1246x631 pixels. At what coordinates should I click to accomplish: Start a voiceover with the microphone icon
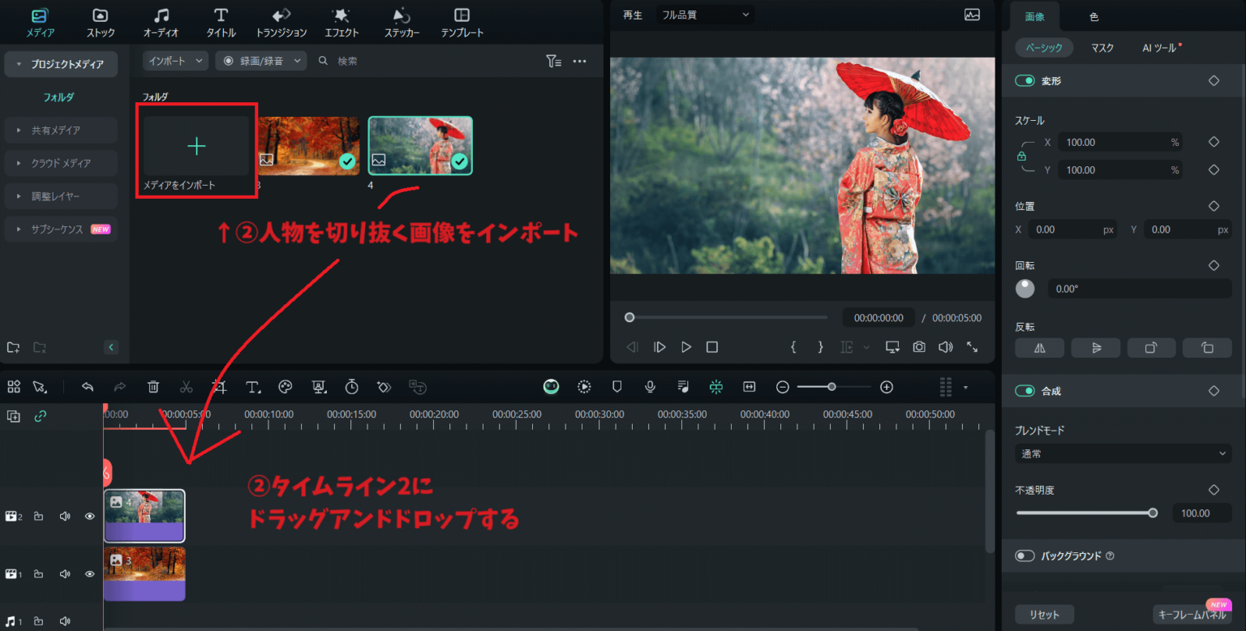point(649,387)
